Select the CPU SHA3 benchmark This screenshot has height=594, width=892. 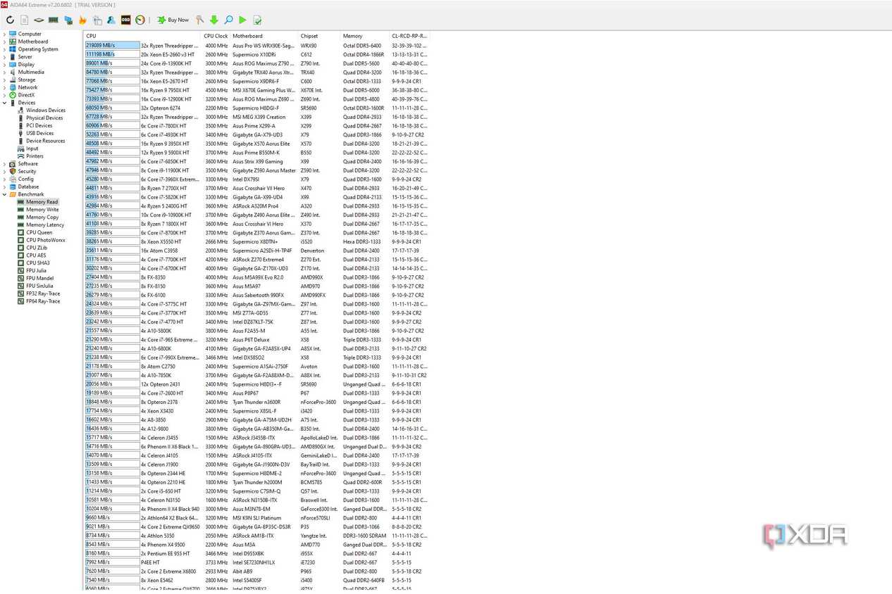click(37, 263)
